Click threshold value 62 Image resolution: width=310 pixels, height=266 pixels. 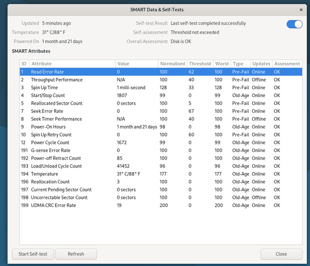(x=191, y=72)
